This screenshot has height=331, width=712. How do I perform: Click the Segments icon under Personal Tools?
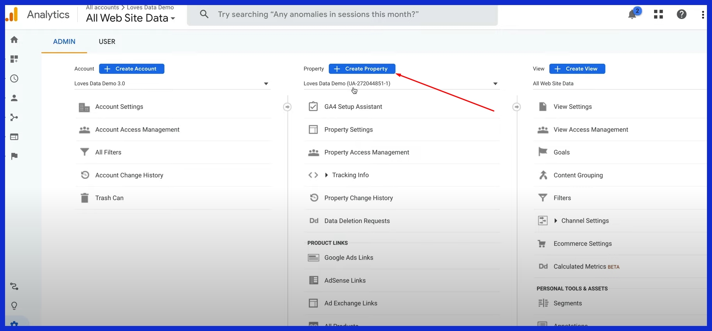[543, 303]
